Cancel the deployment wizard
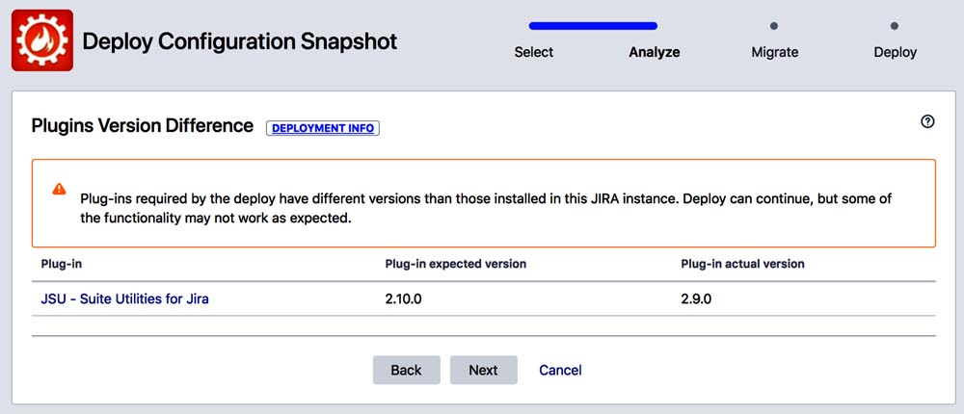The width and height of the screenshot is (964, 414). [x=560, y=370]
